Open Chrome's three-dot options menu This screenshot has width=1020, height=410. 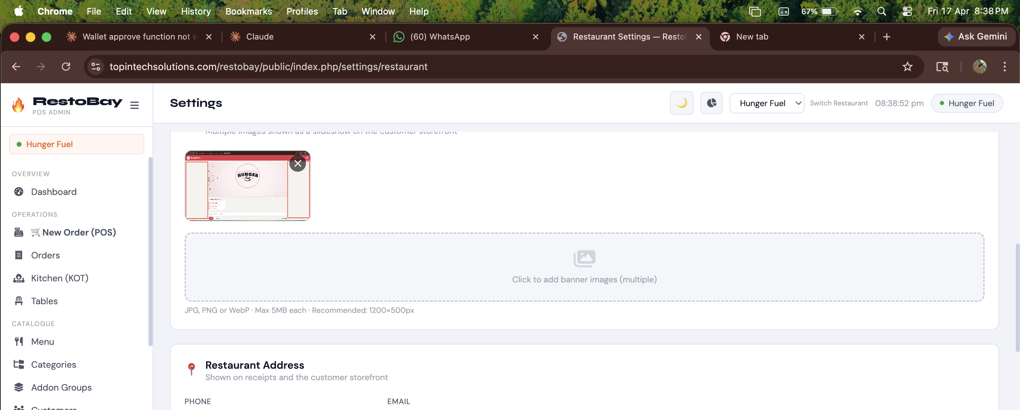1004,67
